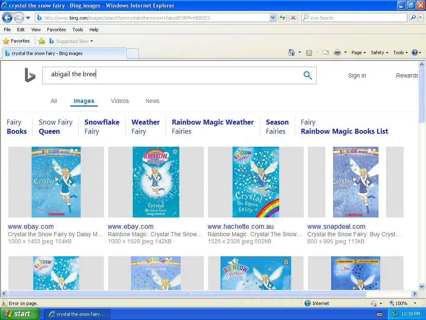Click the RSS Feeds icon
The height and width of the screenshot is (320, 426).
[x=309, y=53]
